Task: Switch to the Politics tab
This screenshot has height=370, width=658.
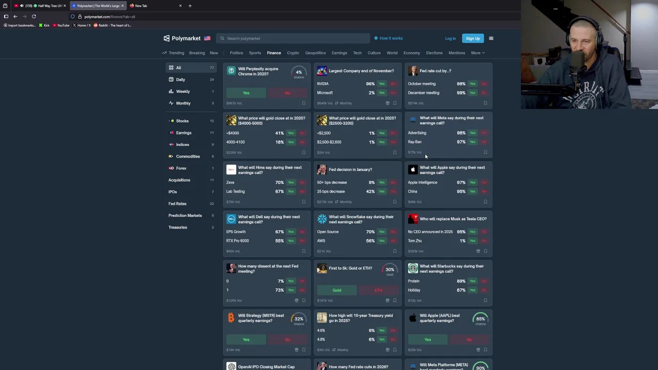Action: click(x=236, y=53)
